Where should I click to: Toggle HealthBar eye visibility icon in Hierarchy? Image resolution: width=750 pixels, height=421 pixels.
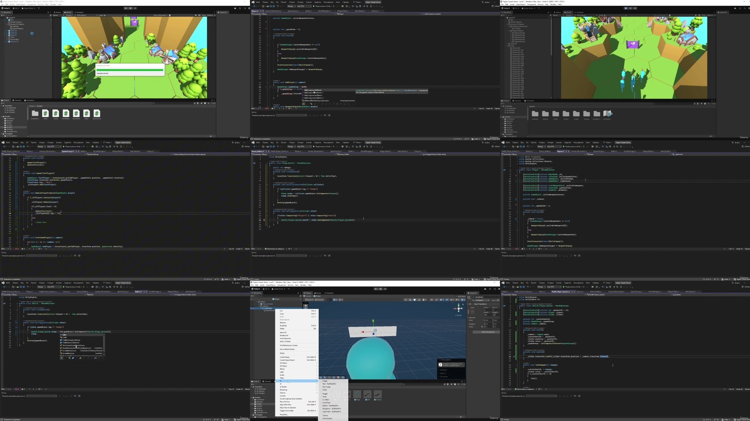[251, 308]
